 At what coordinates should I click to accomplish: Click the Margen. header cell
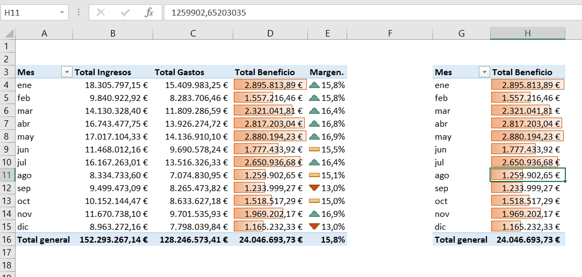click(x=327, y=72)
